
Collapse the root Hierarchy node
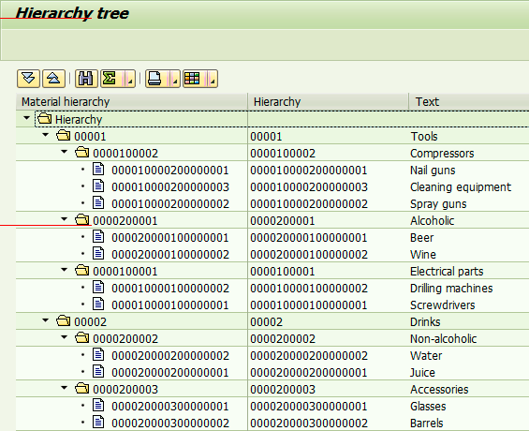[26, 118]
